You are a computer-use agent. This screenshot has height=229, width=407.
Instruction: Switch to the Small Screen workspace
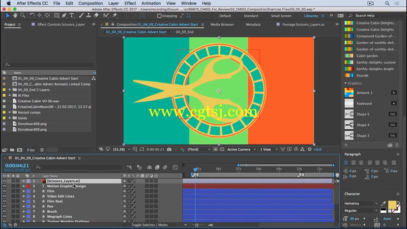281,16
